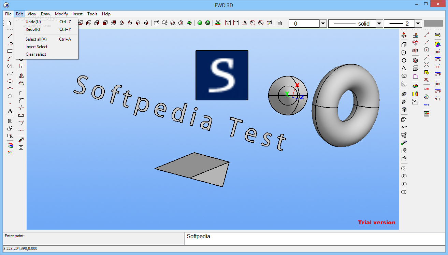
Task: Click the command input field showing Softpedia
Action: [315, 238]
